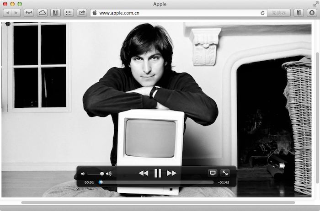Rewind the video

click(x=144, y=173)
